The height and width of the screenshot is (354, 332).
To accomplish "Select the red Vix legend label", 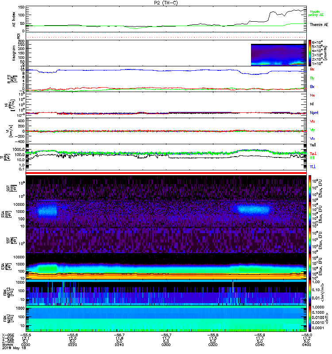I will click(312, 121).
